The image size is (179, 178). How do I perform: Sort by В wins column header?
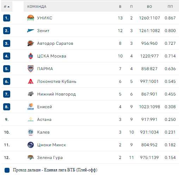pyautogui.click(x=120, y=7)
